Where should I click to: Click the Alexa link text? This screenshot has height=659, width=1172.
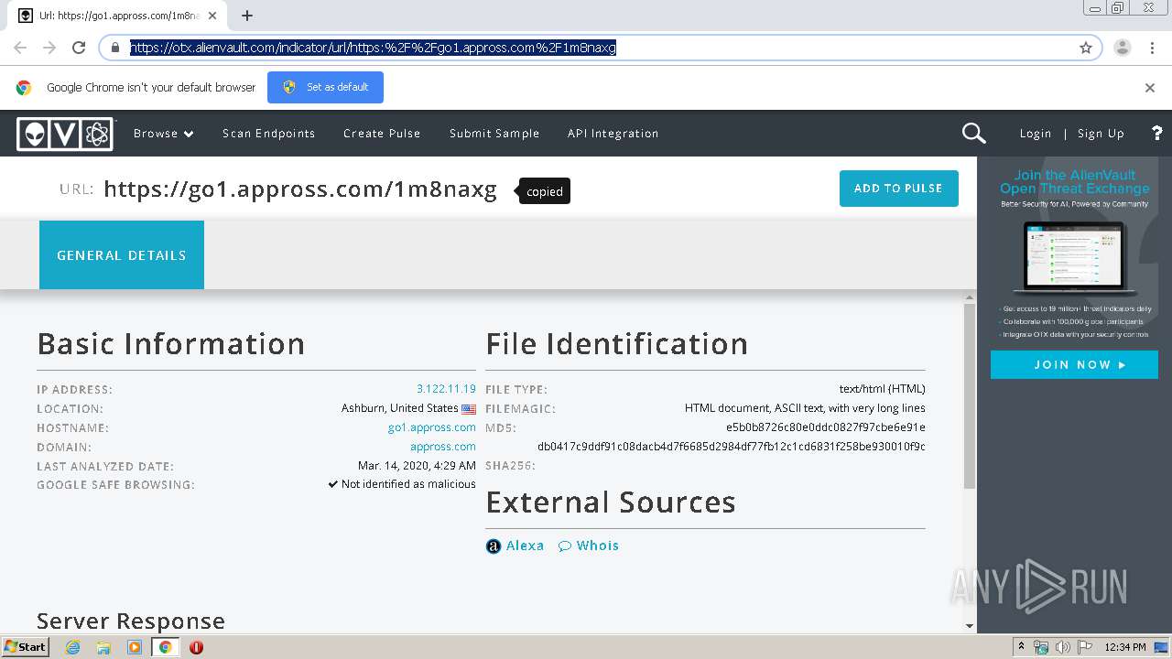pos(525,546)
